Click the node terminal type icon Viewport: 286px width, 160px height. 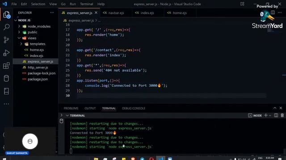250,116
